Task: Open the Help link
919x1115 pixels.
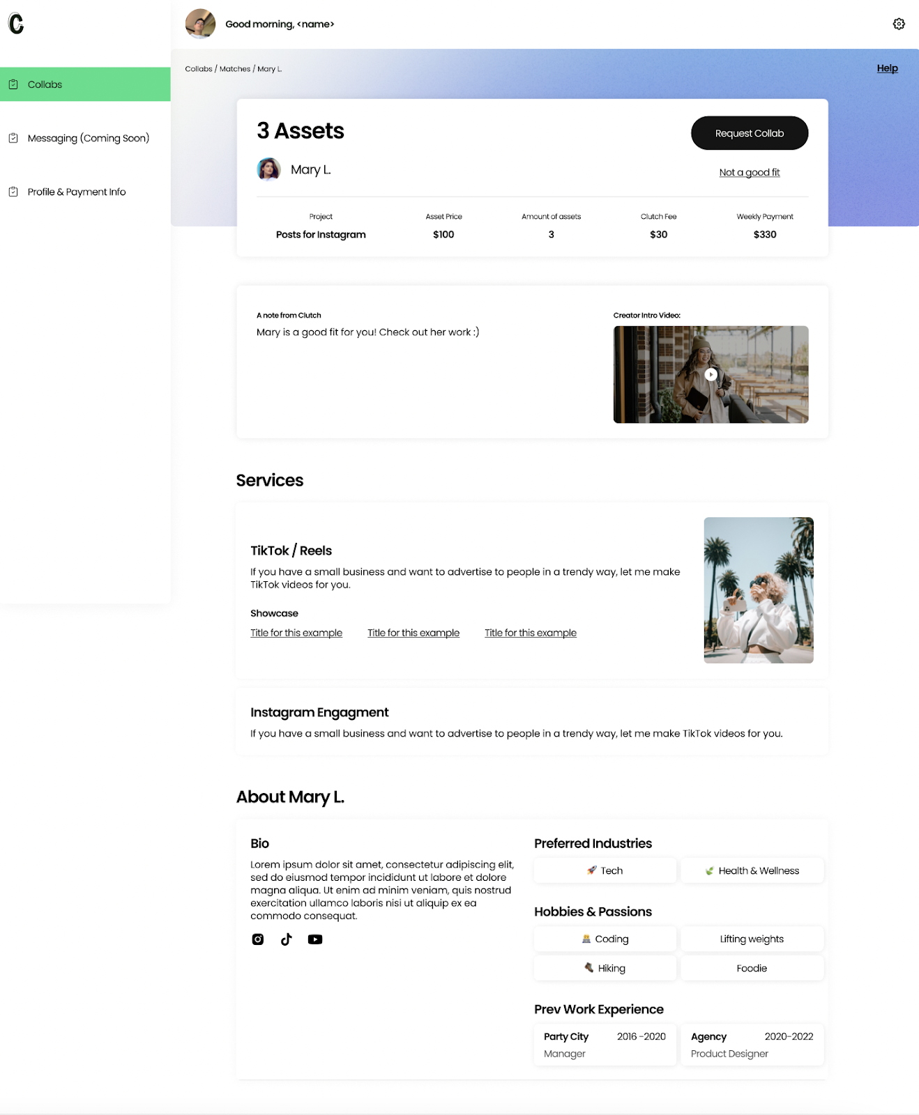Action: tap(887, 68)
